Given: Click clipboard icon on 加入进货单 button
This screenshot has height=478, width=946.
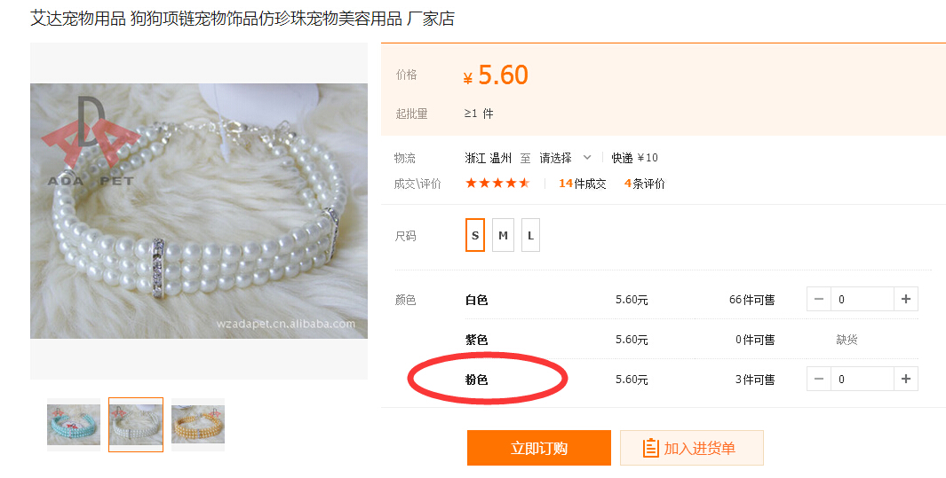Looking at the screenshot, I should click(651, 449).
